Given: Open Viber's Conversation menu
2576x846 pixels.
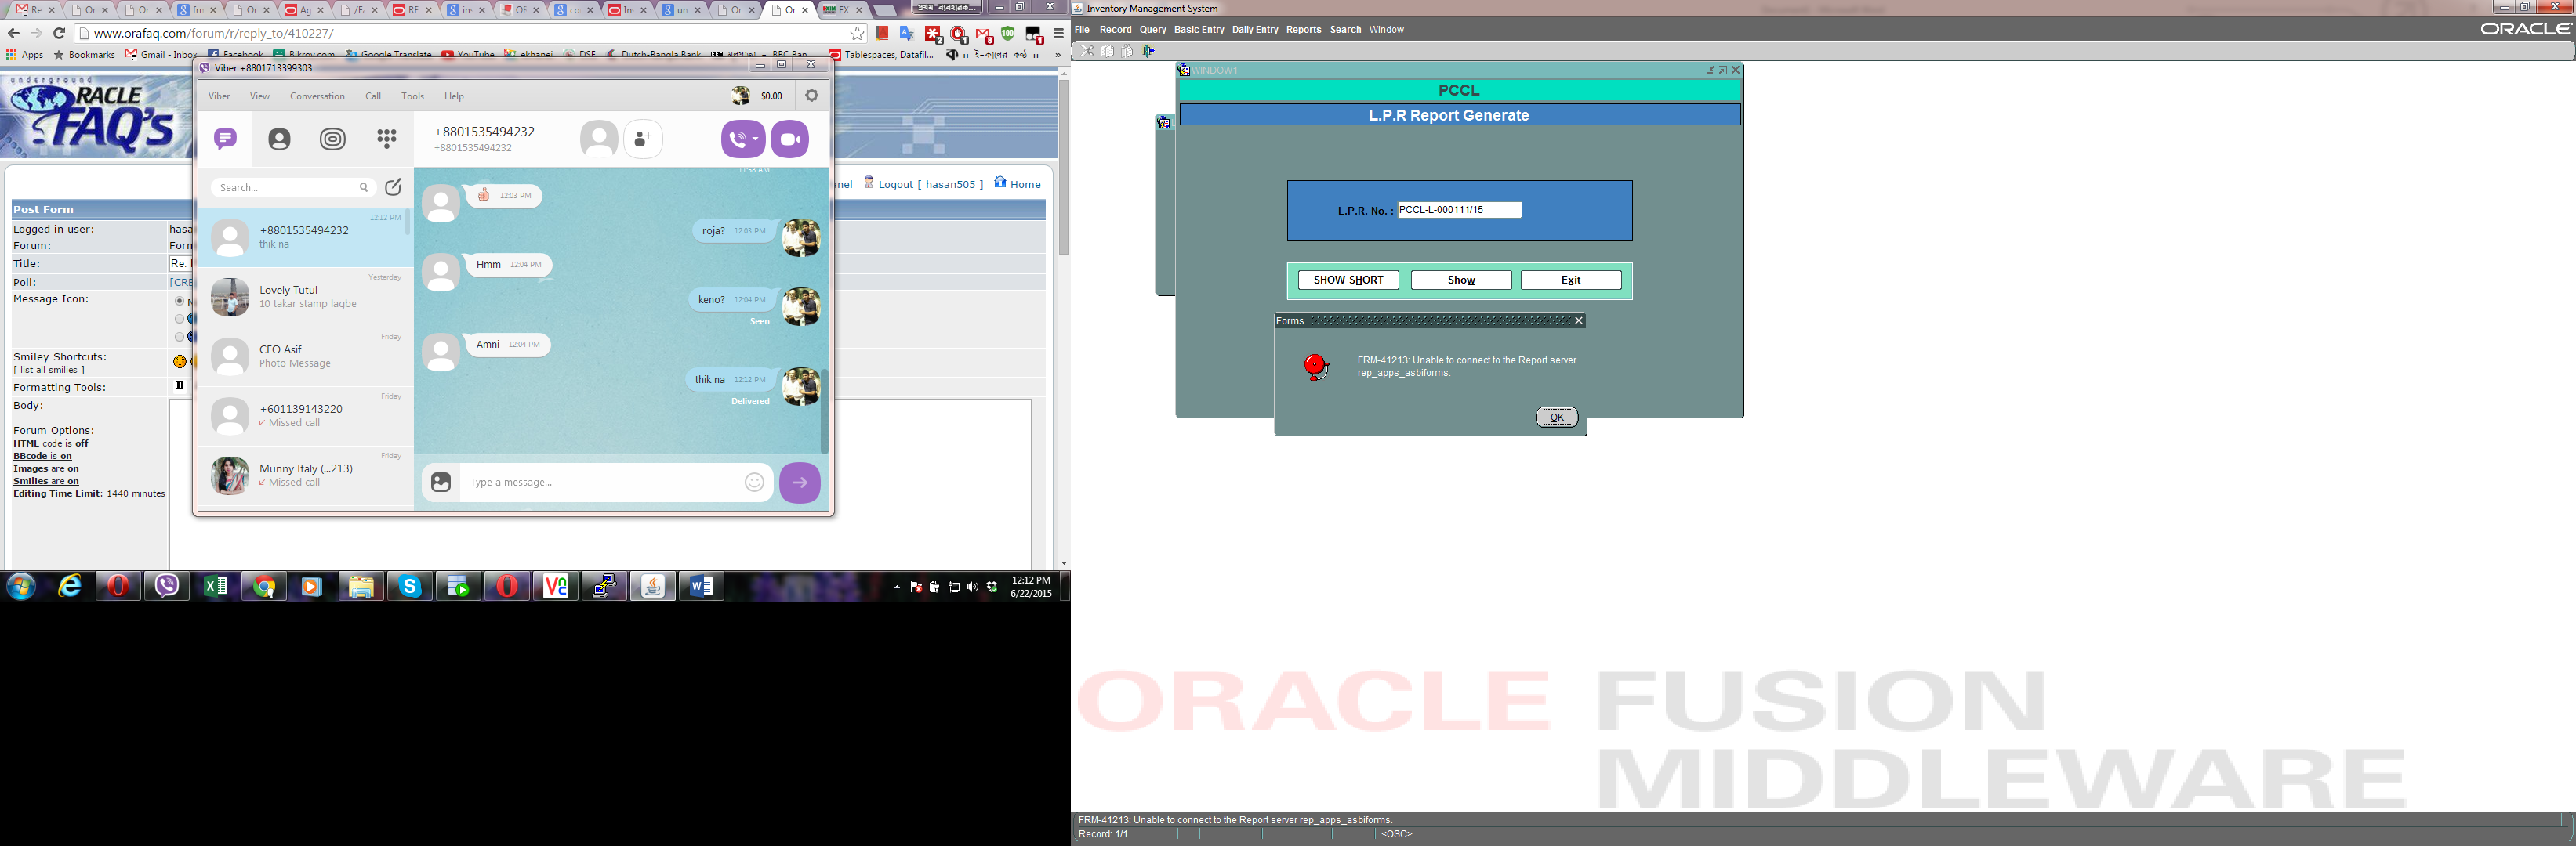Looking at the screenshot, I should coord(317,97).
